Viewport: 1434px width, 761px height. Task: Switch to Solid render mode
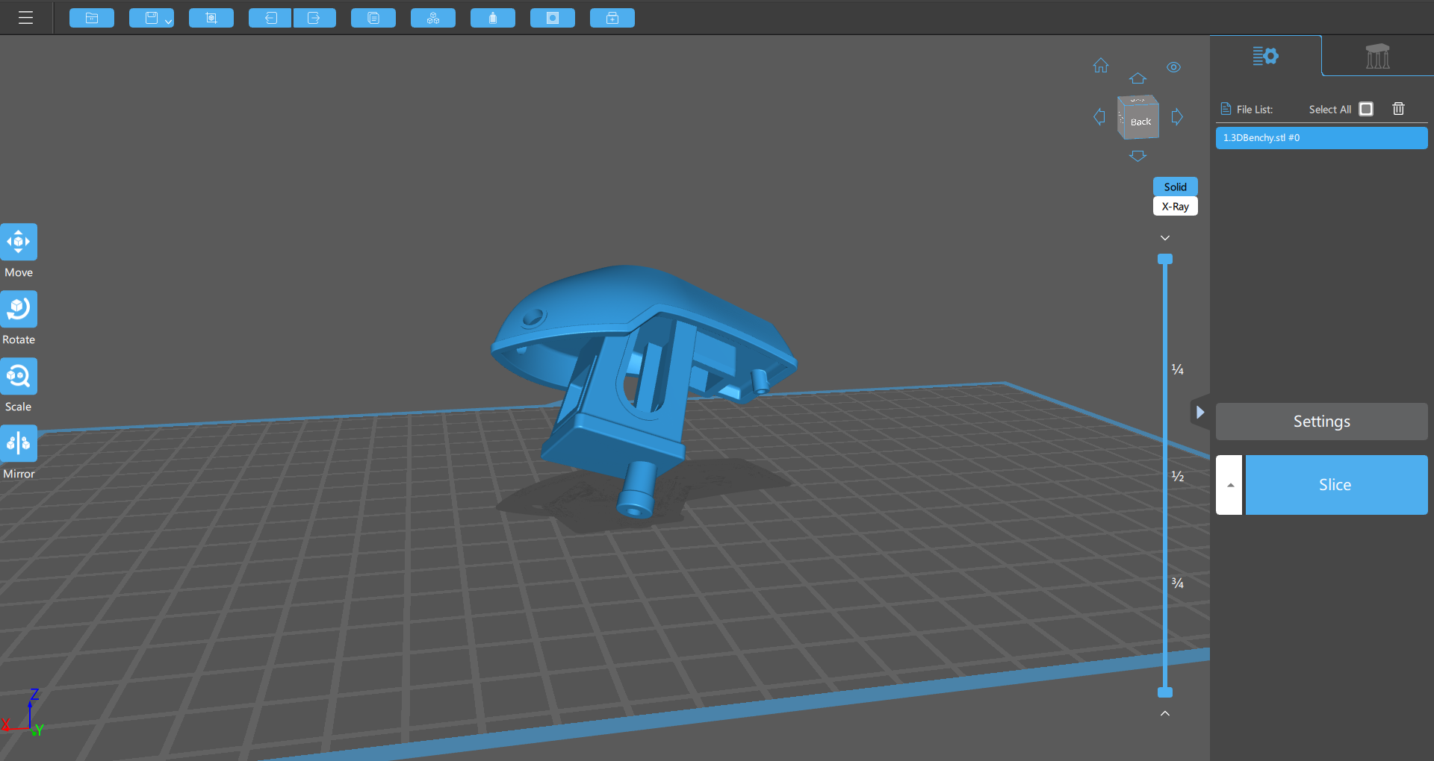(1176, 187)
